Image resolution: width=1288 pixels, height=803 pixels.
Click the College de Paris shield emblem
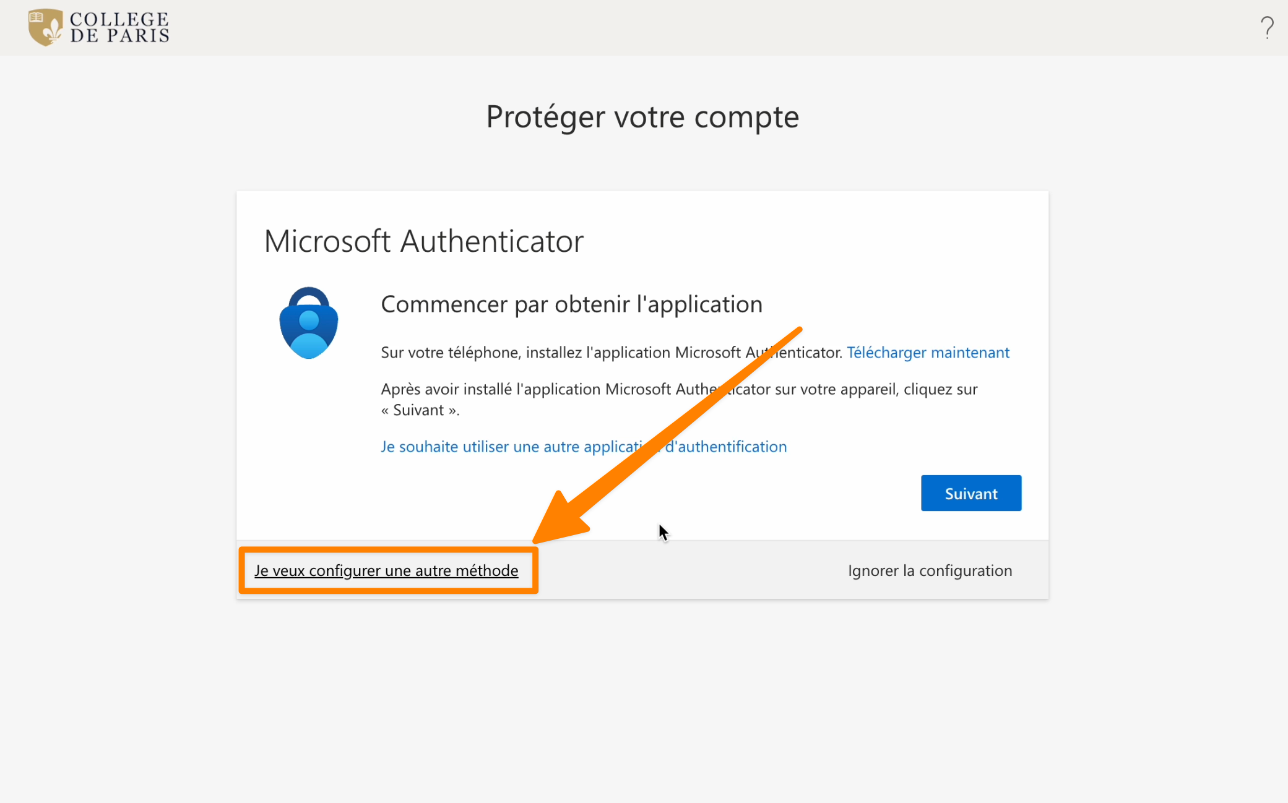pyautogui.click(x=46, y=27)
